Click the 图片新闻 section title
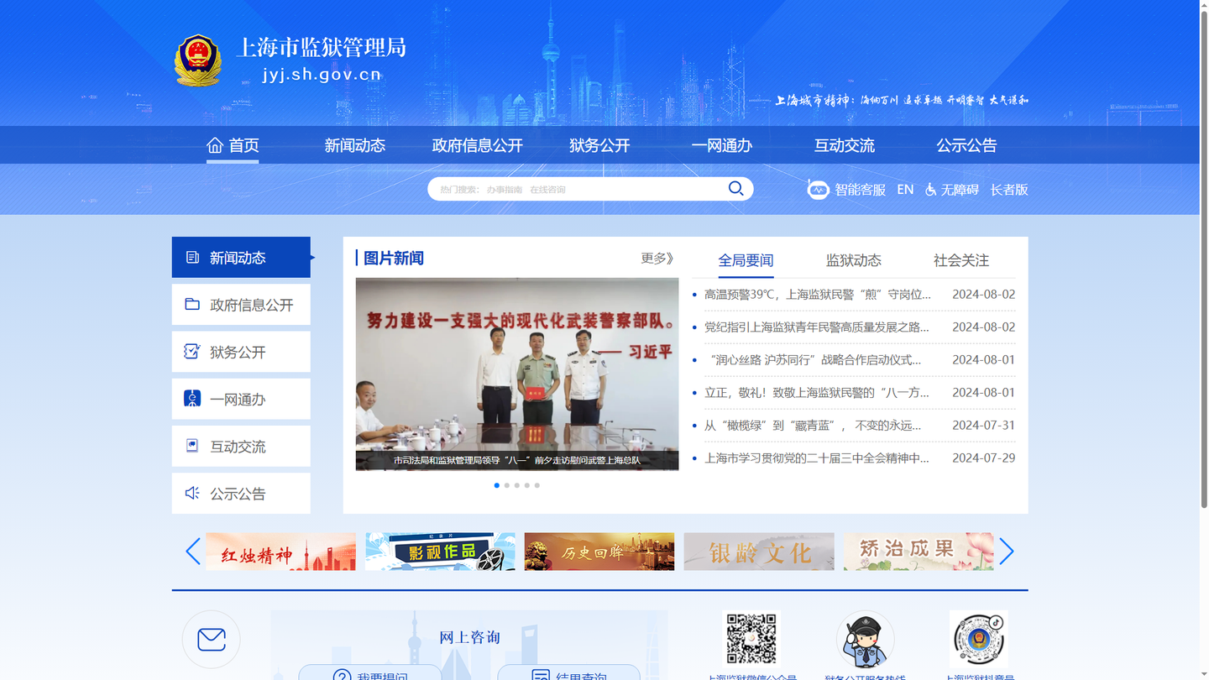The image size is (1209, 680). point(393,258)
